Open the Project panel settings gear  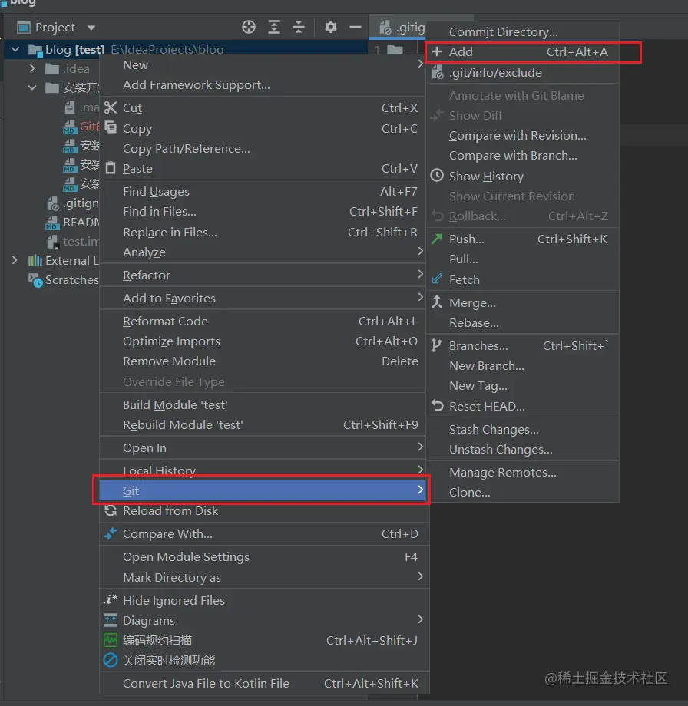coord(331,27)
